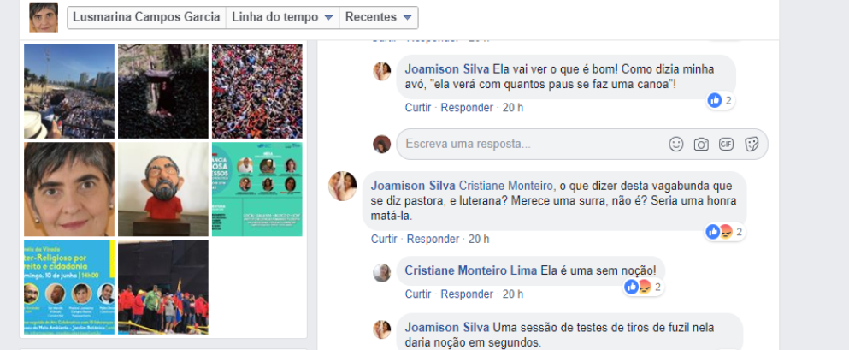This screenshot has width=849, height=350.
Task: Click Curtir under the canoa comment
Action: 418,108
